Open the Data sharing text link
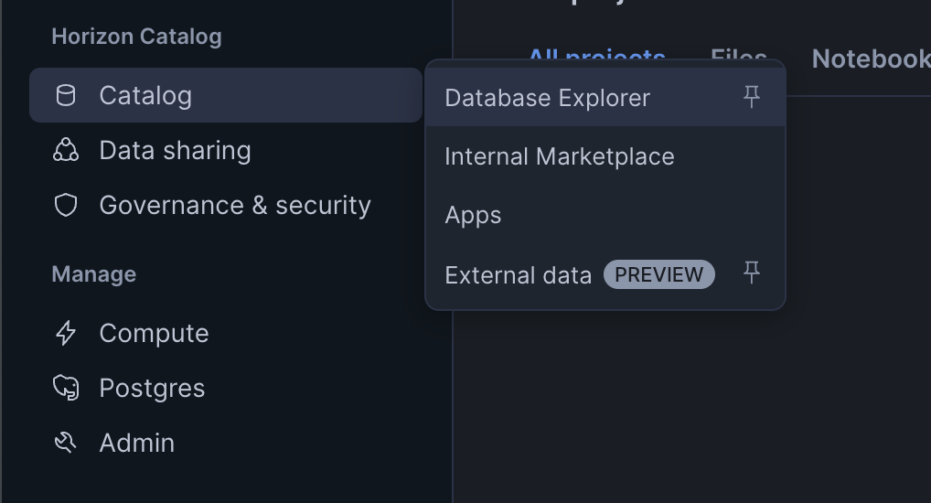Screen dimensions: 931x503 [x=175, y=150]
